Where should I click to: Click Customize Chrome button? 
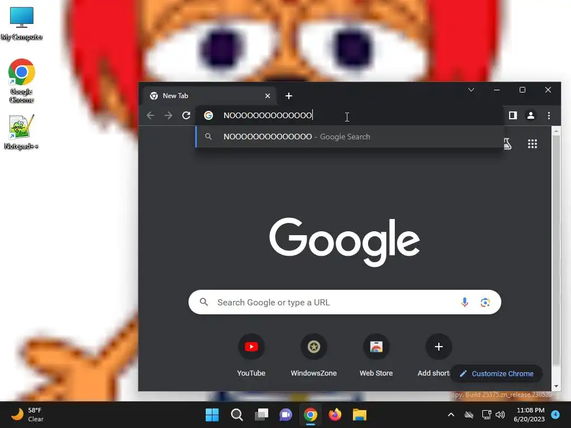click(497, 374)
